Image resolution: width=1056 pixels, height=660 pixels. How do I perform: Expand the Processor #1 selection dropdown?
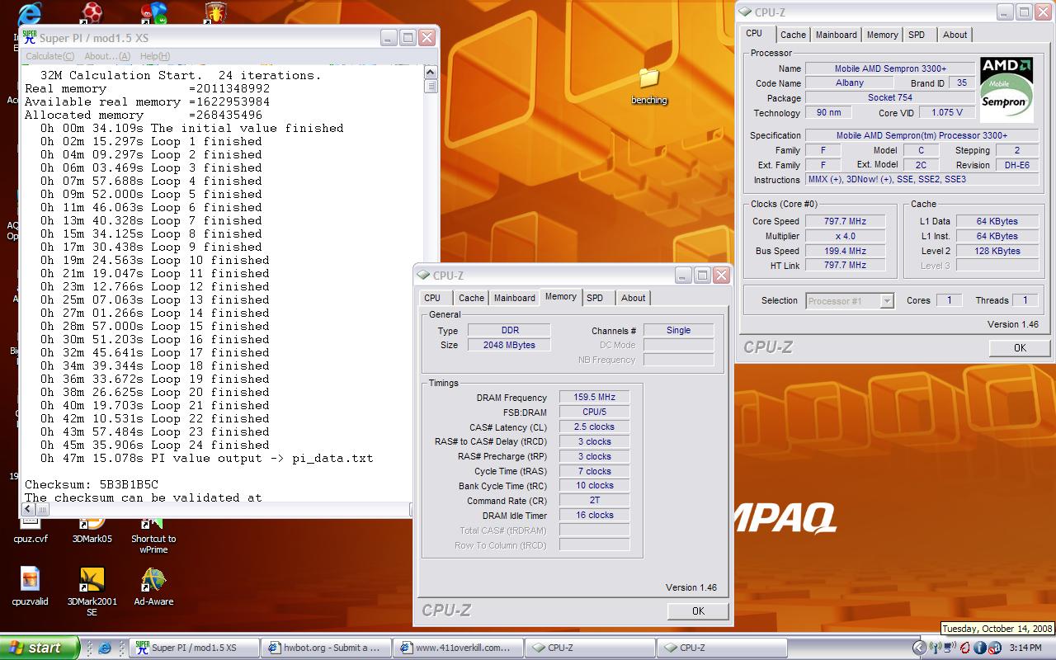887,301
